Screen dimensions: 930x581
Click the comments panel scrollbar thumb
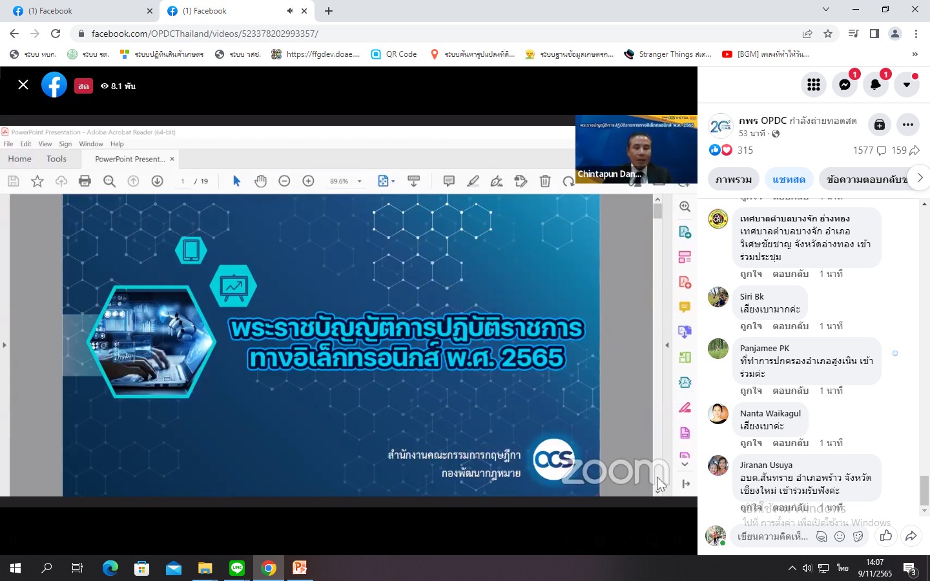tap(924, 491)
